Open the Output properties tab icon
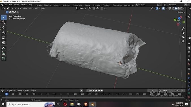Screen dimensions: 191x107 [189, 52]
